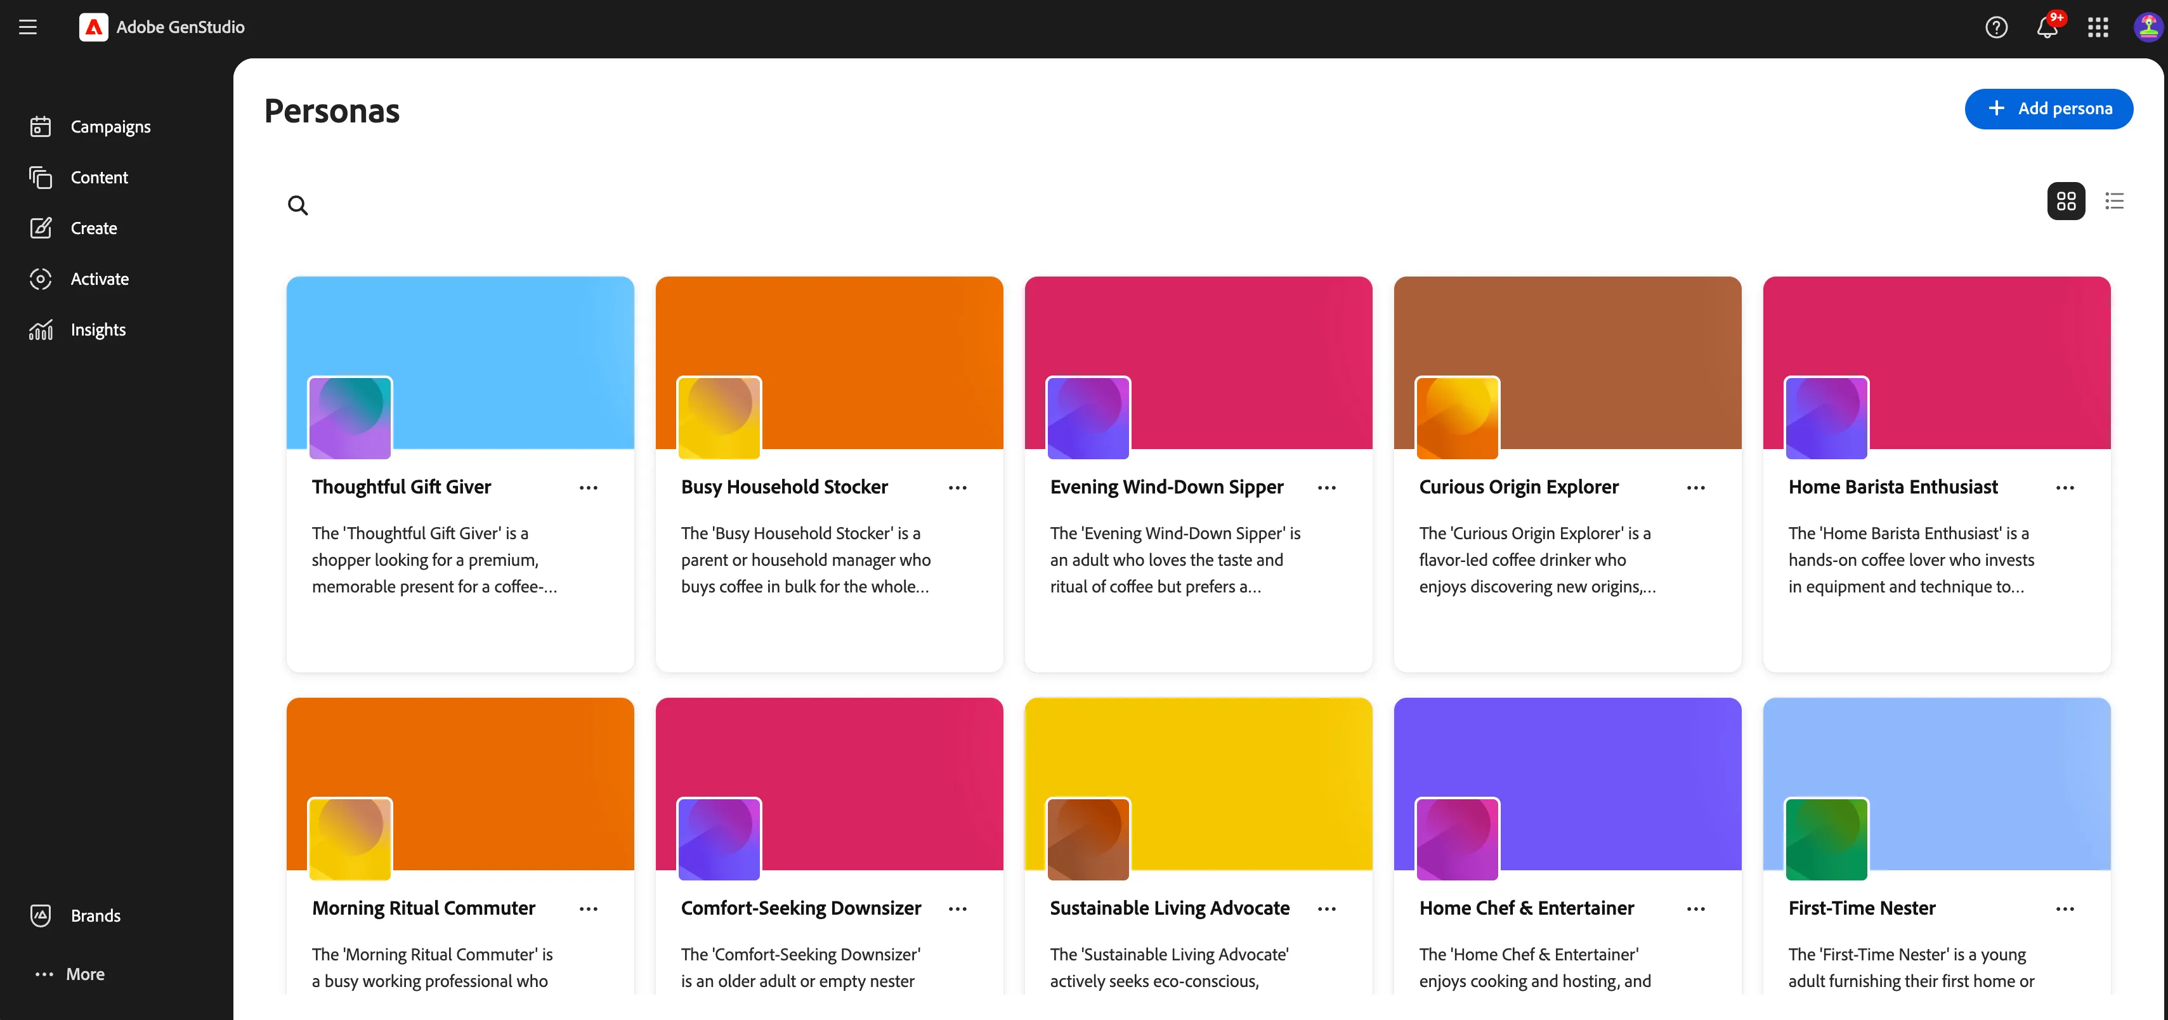This screenshot has height=1020, width=2168.
Task: Open the Curious Origin Explorer persona title
Action: 1518,487
